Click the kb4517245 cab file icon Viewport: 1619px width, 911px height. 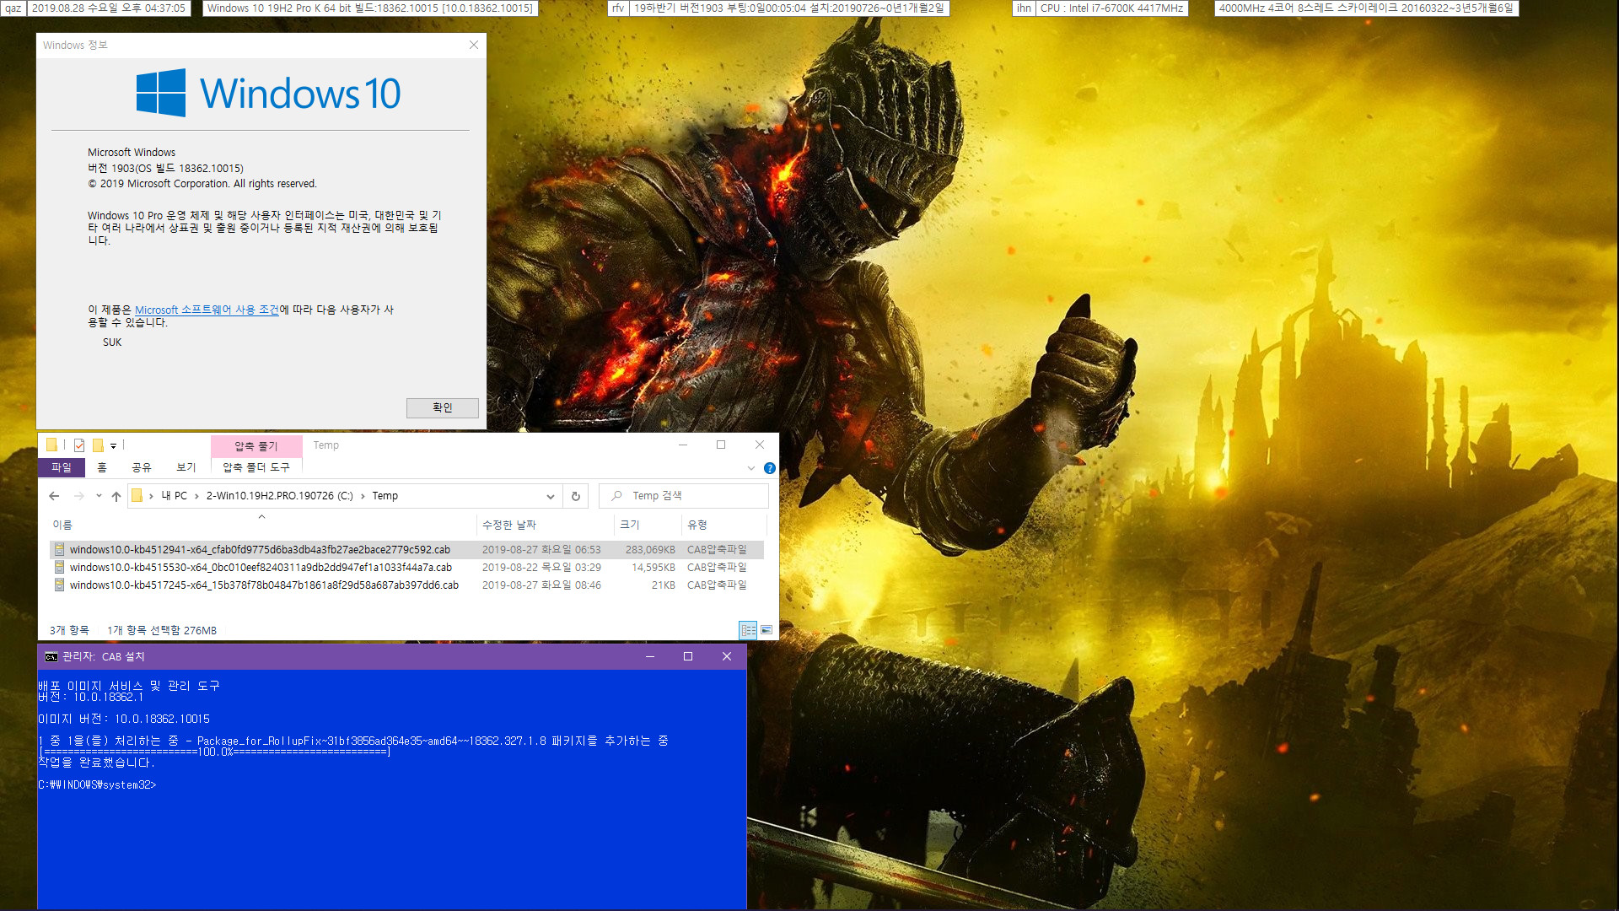[59, 585]
